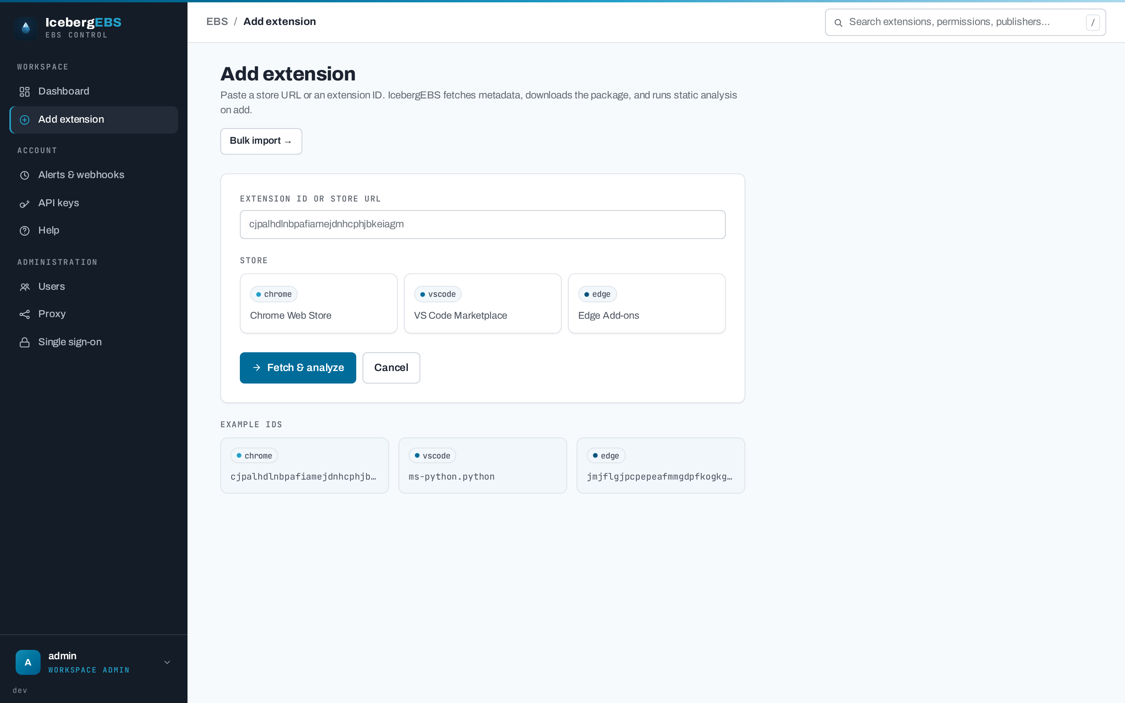Screen dimensions: 1125x703
Task: Click the Proxy share icon
Action: point(25,315)
